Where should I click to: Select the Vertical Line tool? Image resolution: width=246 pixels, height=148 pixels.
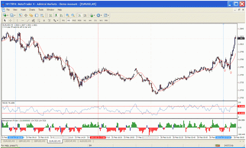click(17, 20)
